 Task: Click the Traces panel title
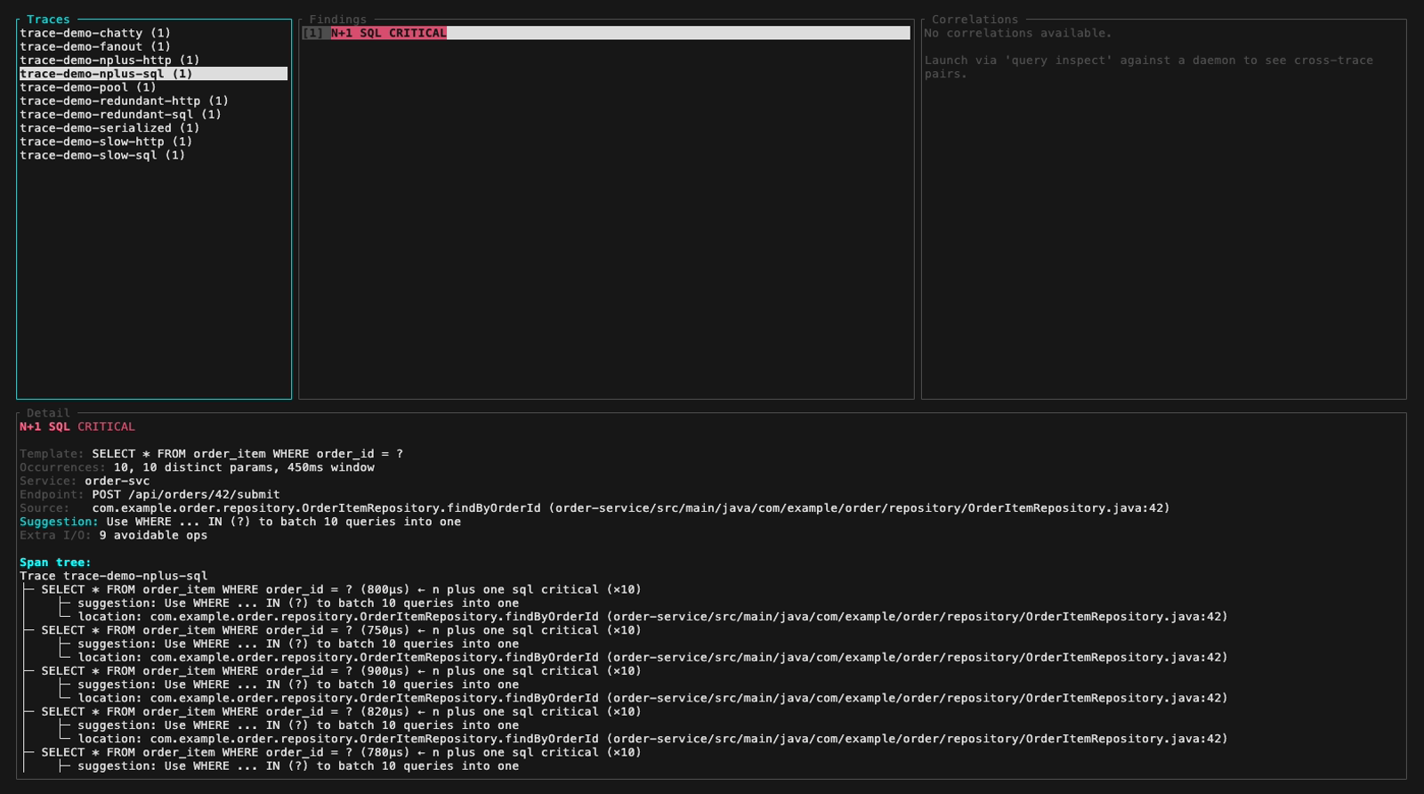click(48, 20)
